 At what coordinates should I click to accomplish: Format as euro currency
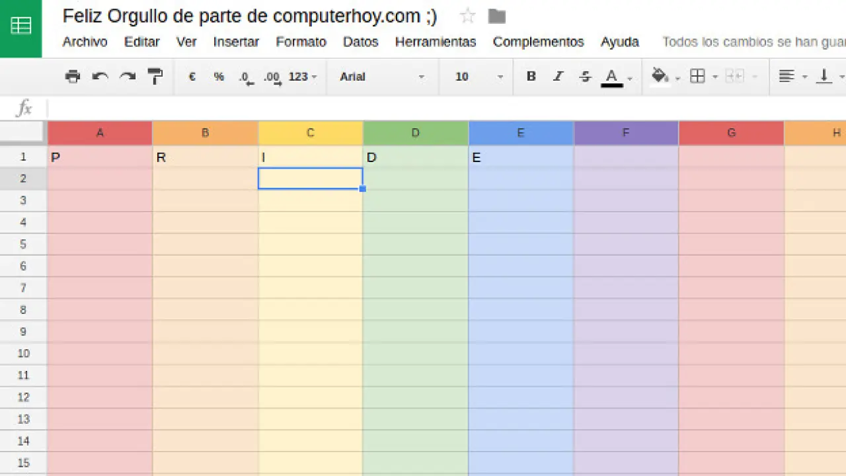tap(192, 77)
